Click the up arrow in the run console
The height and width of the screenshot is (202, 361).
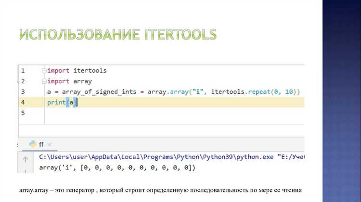tap(26, 159)
